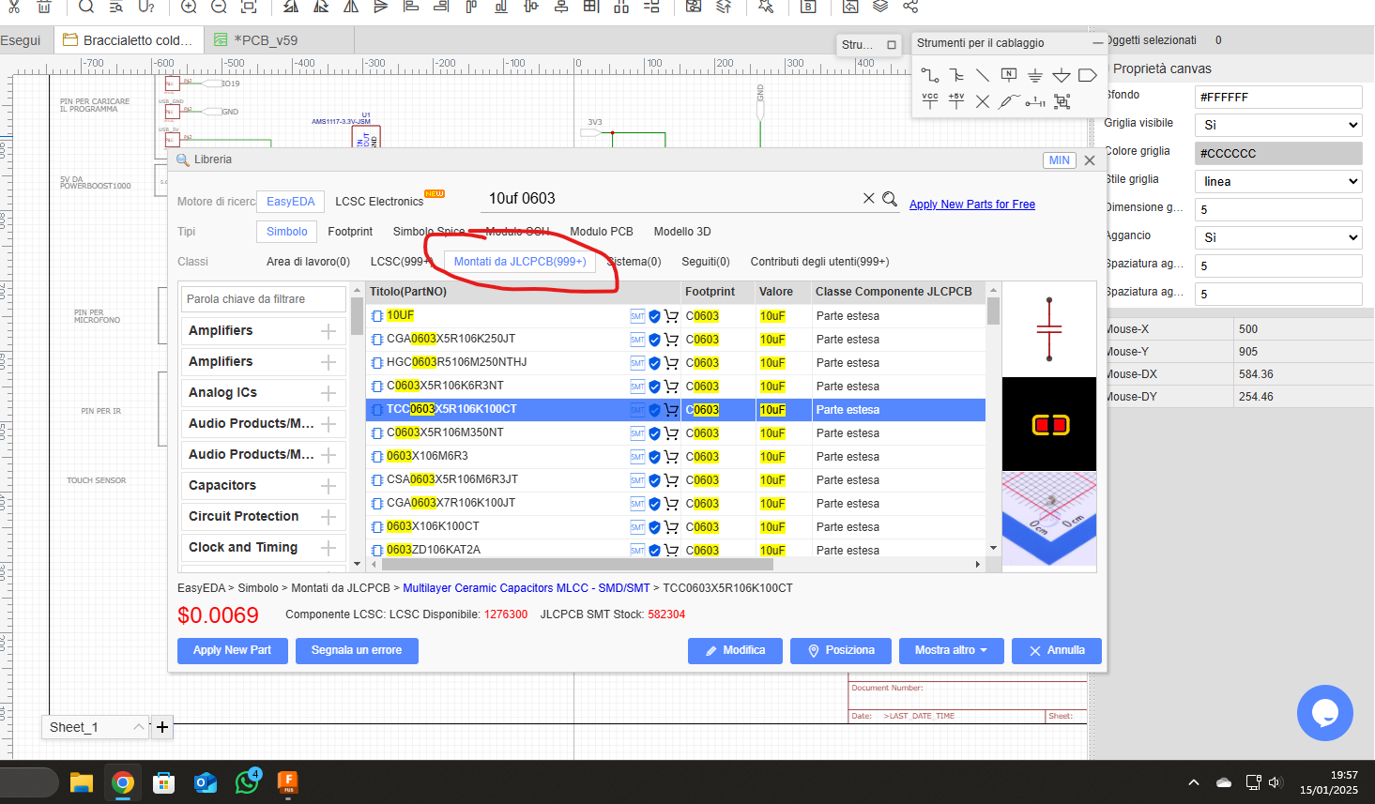
Task: Switch to the Montati da JLCPCB(999+) class
Action: pos(520,262)
